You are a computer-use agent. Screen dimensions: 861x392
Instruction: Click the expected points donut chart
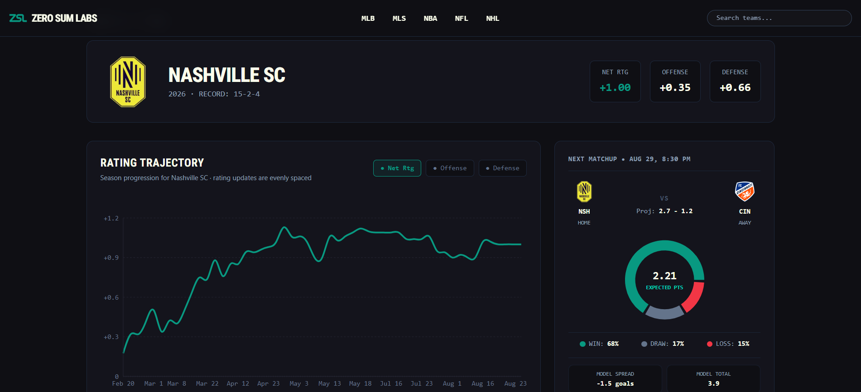[x=664, y=280]
